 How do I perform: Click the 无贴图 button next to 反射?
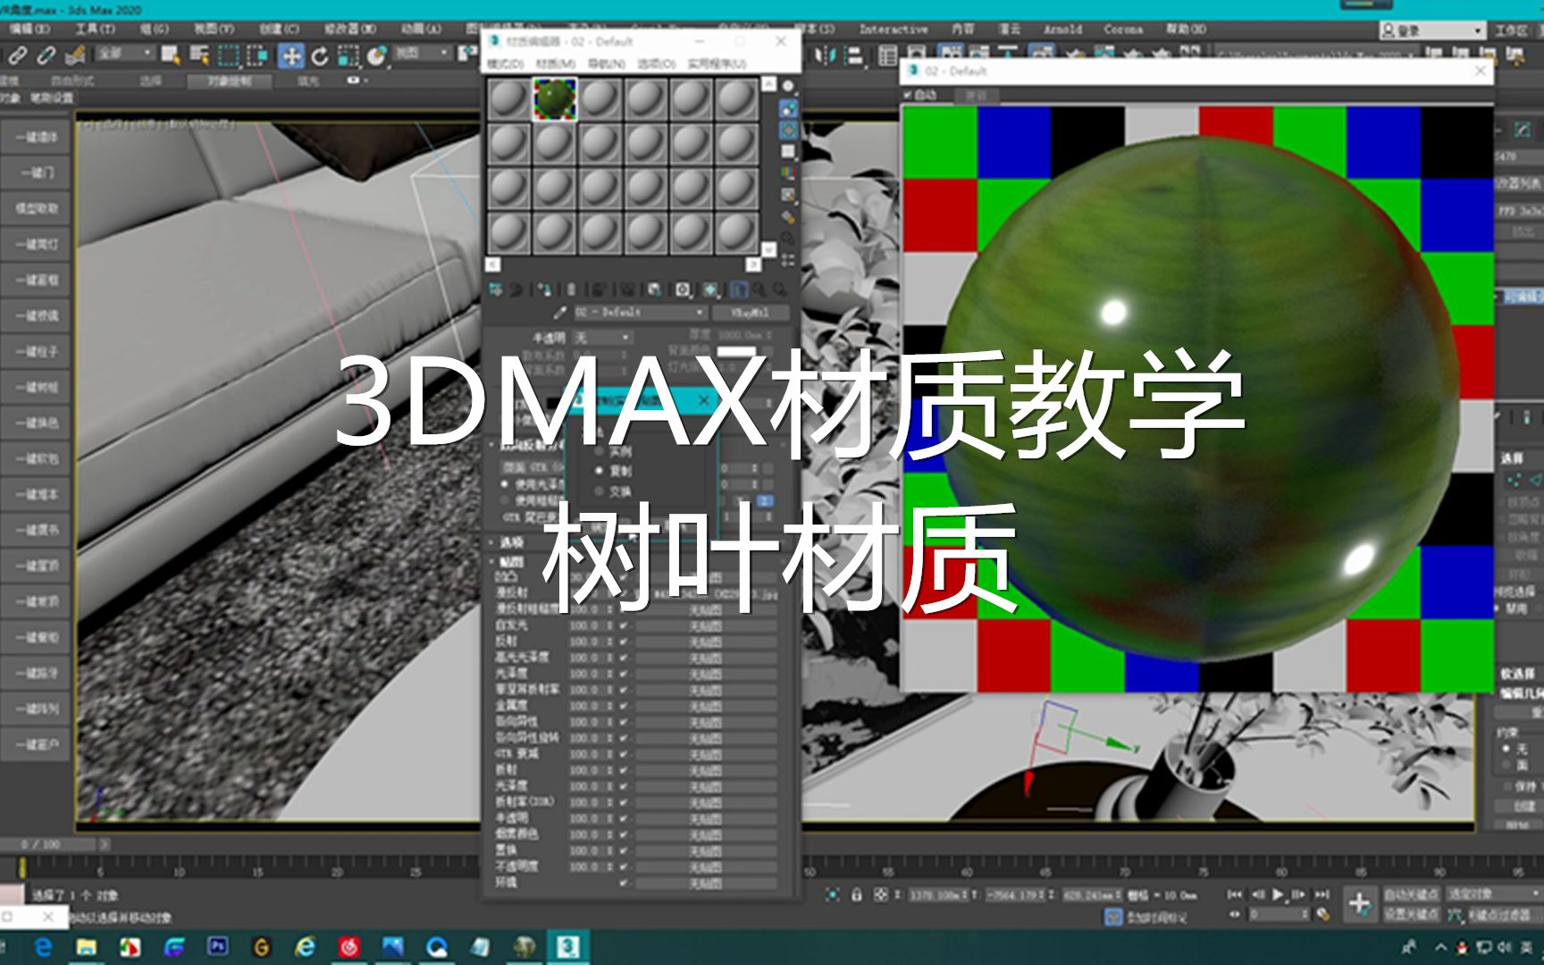[x=706, y=641]
